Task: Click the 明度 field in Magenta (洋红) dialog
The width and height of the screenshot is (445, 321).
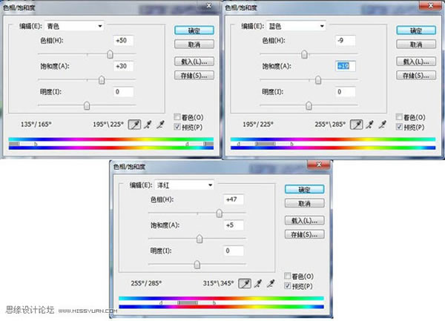Action: 234,251
